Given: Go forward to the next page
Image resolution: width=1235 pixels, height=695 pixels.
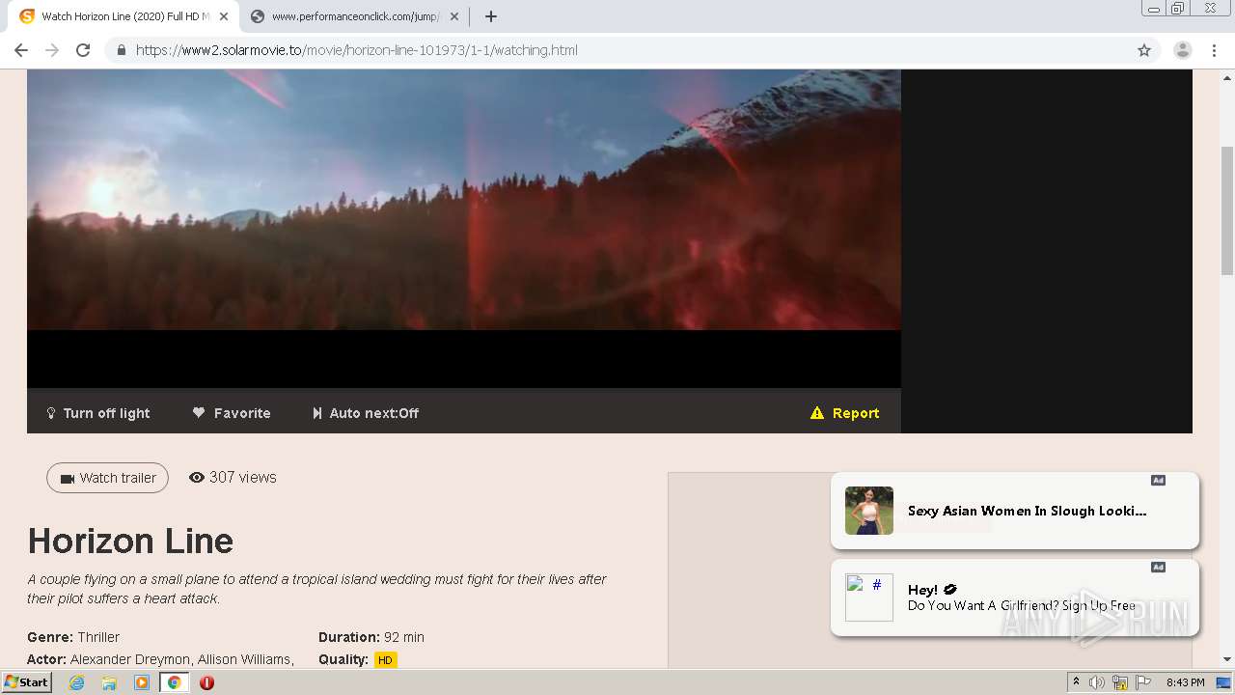Looking at the screenshot, I should tap(52, 50).
